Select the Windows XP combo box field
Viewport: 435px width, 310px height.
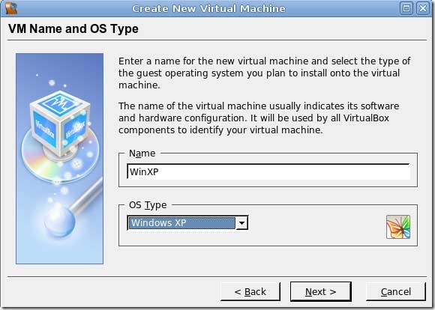pyautogui.click(x=187, y=222)
